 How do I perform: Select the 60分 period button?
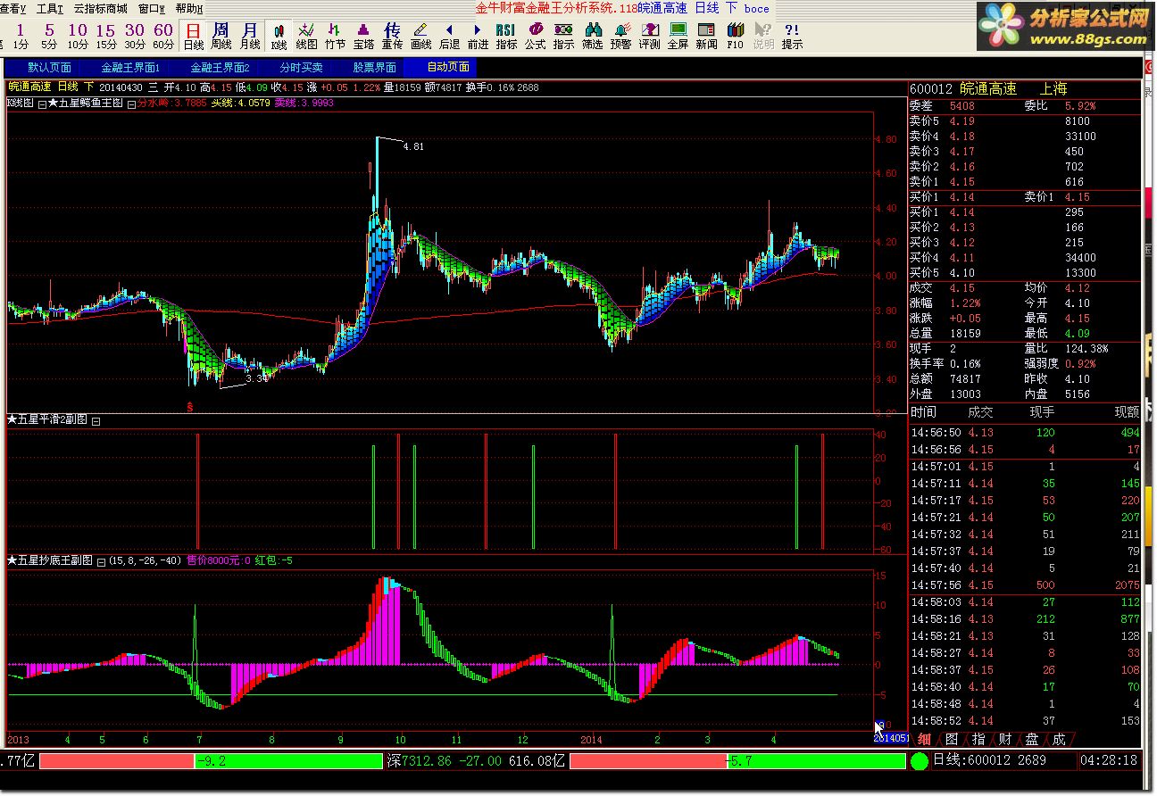point(163,36)
